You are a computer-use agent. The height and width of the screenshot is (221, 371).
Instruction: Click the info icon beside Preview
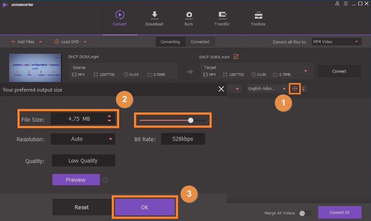point(105,180)
